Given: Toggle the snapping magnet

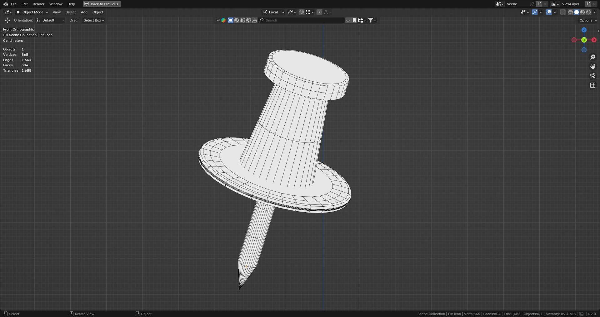Looking at the screenshot, I should [x=302, y=12].
